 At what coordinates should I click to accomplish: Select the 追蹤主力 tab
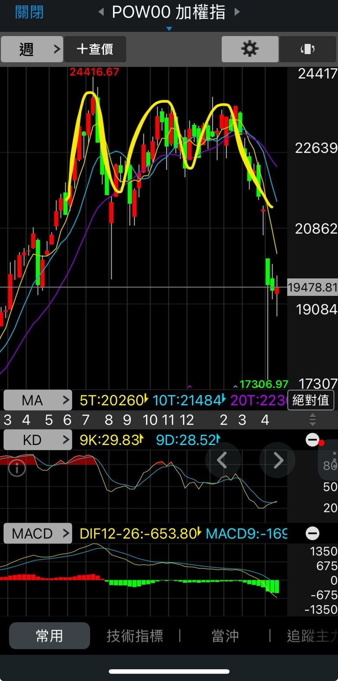click(x=312, y=636)
